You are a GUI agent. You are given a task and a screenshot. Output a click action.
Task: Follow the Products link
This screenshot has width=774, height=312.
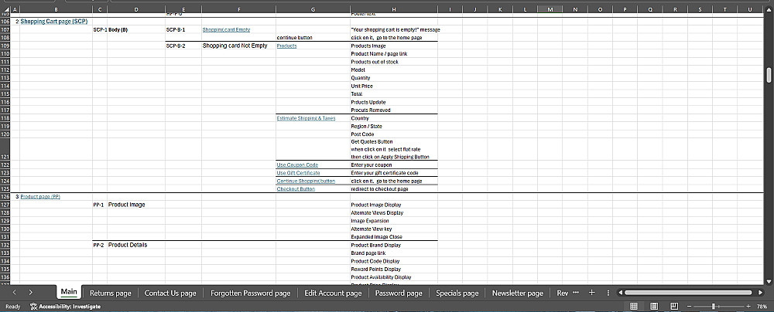tap(287, 46)
